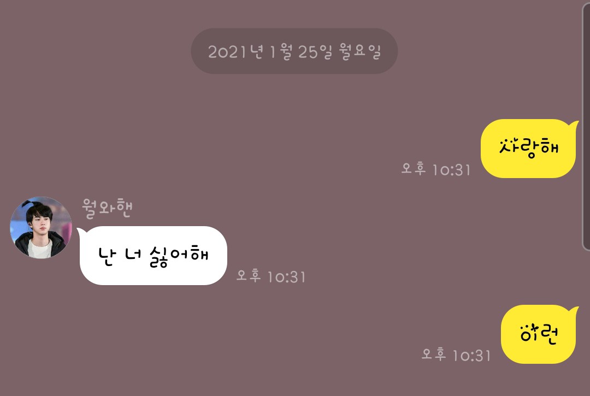Click '2021년' in the date separator

coord(235,51)
